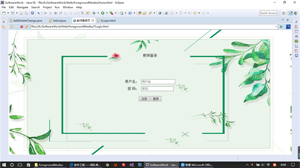Click the green bug Debug icon
Screen dimensions: 300x168
(x=94, y=13)
